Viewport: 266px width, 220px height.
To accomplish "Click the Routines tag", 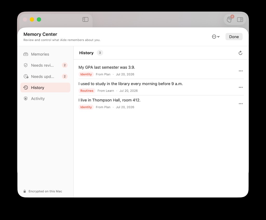I will (x=87, y=91).
